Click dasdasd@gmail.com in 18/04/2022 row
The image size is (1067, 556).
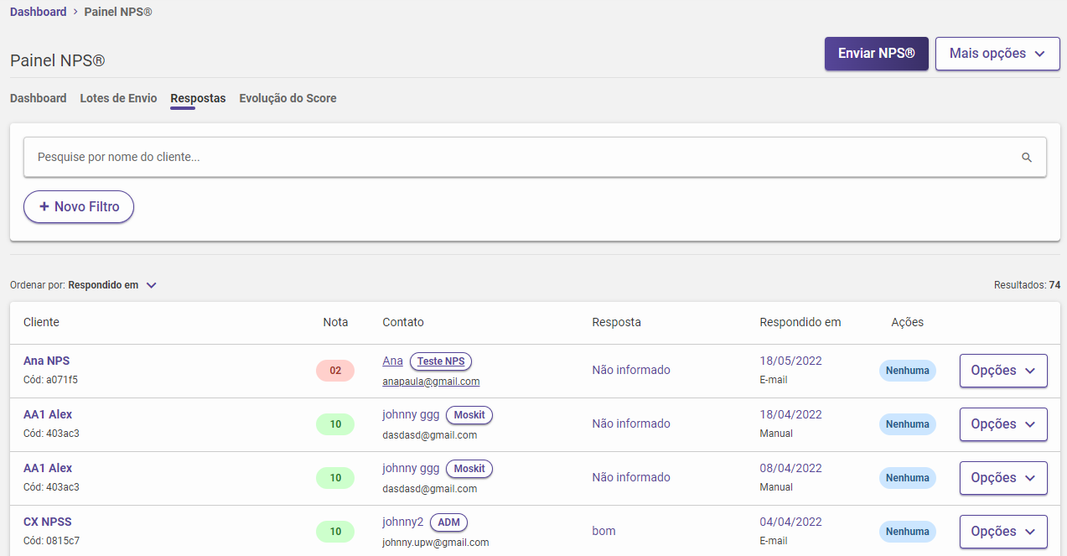[430, 435]
